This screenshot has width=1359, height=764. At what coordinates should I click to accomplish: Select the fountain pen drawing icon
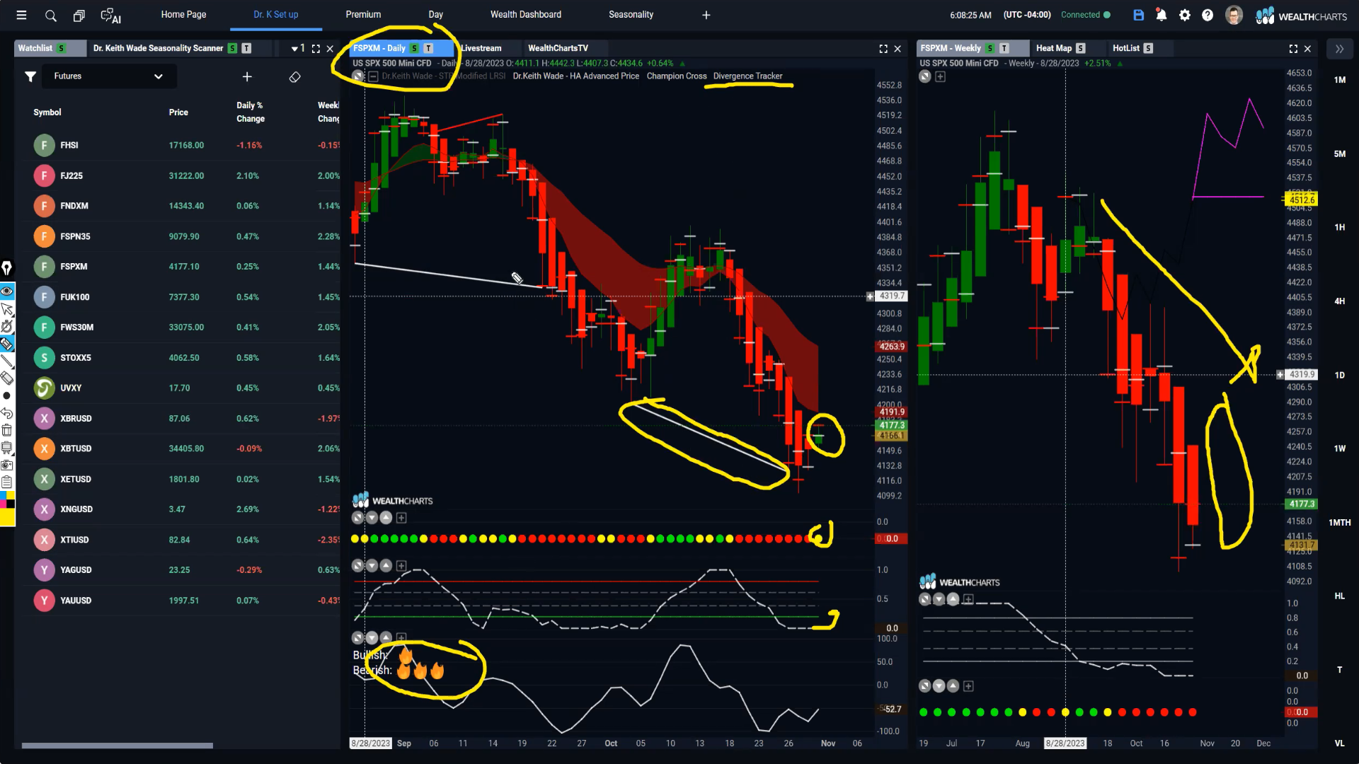(x=6, y=268)
